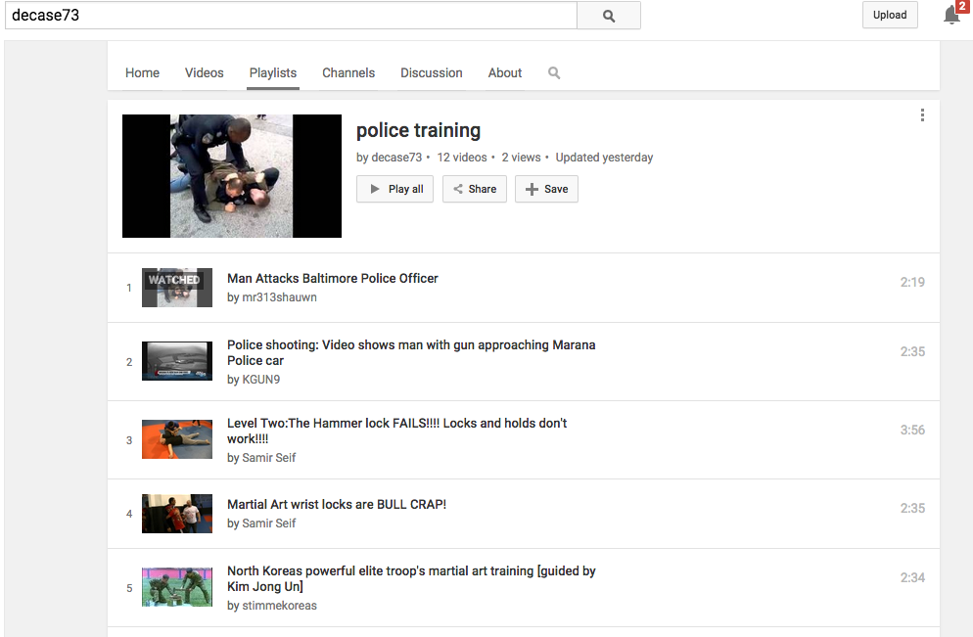Select the Playlists tab
This screenshot has height=637, width=973.
pyautogui.click(x=273, y=73)
